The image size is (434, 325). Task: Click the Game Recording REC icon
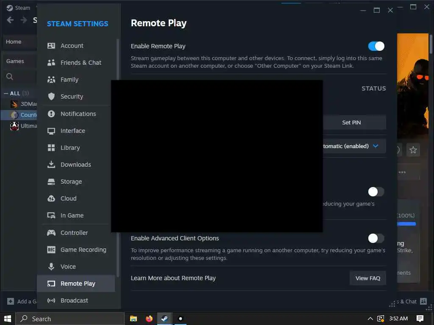pyautogui.click(x=51, y=250)
